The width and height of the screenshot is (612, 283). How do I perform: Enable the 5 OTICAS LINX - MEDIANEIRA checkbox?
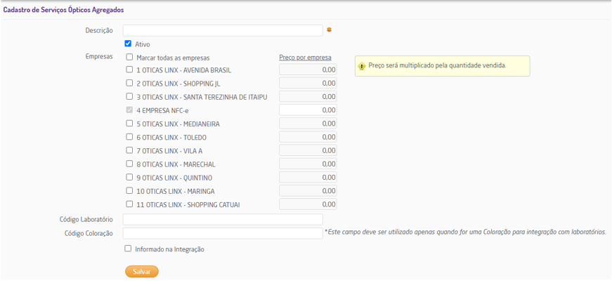(129, 123)
